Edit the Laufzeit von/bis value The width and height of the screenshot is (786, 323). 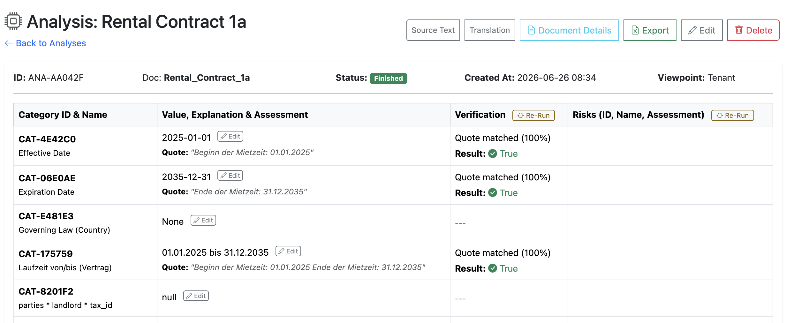[288, 251]
